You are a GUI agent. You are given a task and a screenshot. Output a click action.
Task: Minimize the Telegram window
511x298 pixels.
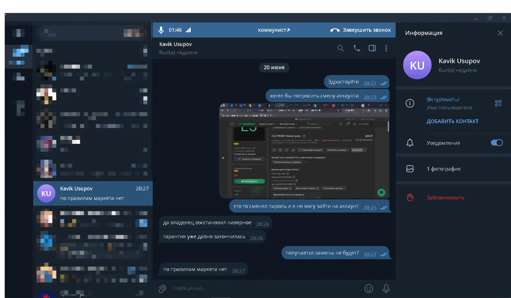(x=475, y=18)
